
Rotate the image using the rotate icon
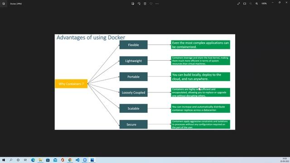(x=139, y=4)
